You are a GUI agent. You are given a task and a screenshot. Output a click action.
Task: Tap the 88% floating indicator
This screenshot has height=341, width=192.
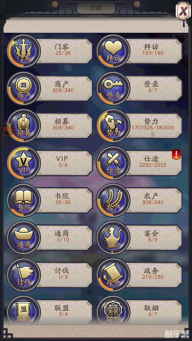tap(8, 129)
